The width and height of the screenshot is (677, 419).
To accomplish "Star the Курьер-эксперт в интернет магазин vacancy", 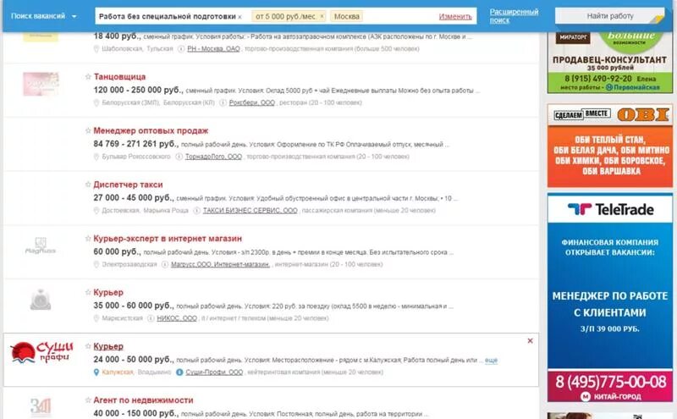I will (88, 239).
